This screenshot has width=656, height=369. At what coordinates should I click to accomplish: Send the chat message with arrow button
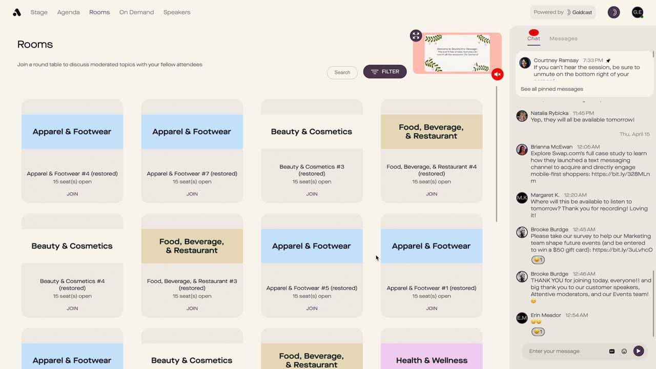coord(638,351)
